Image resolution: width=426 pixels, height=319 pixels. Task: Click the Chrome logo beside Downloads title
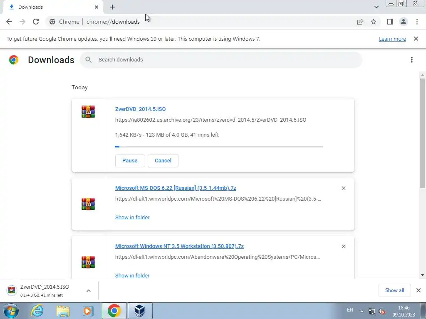tap(14, 60)
